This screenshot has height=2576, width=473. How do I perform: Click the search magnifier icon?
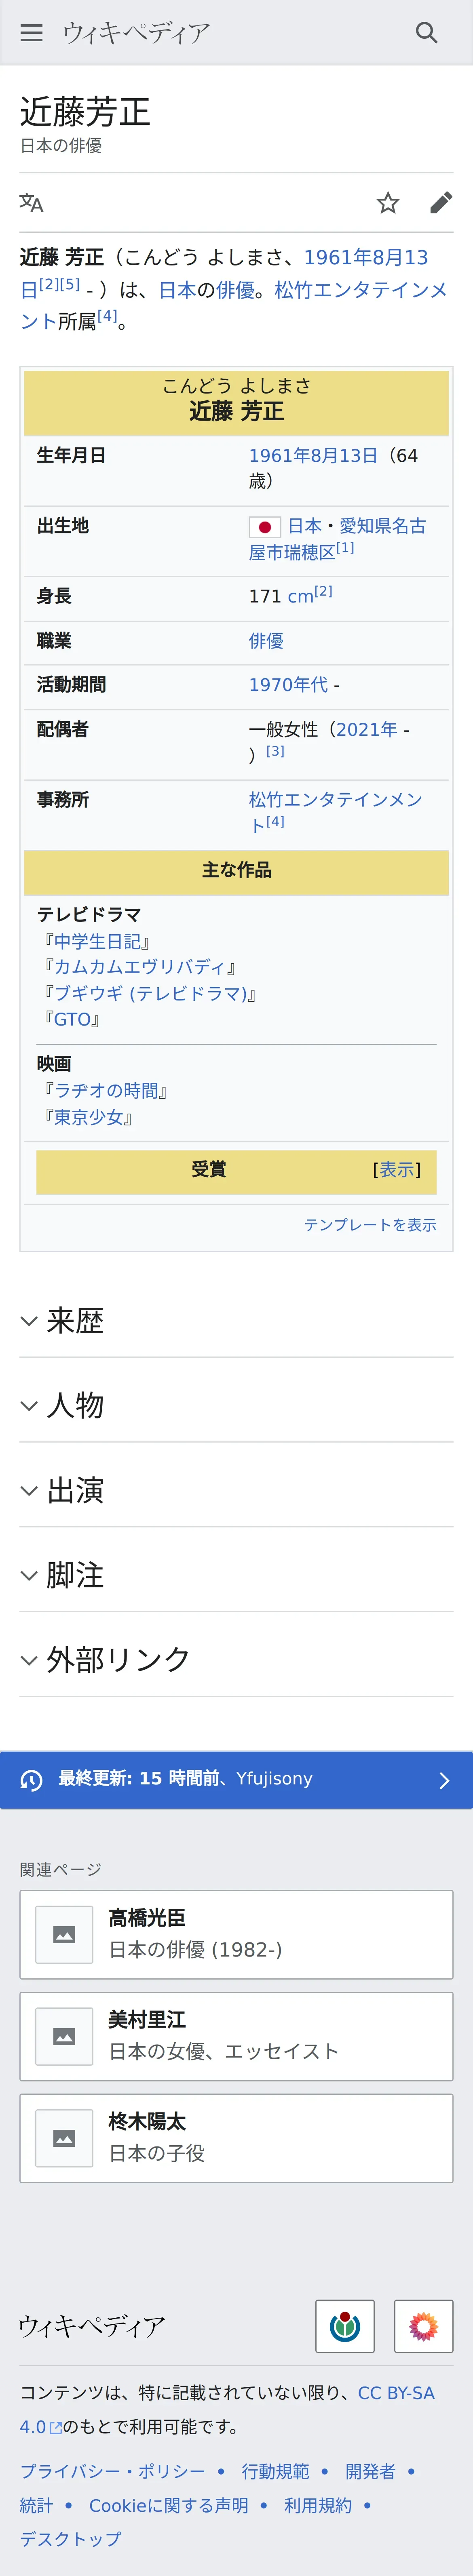click(x=426, y=33)
